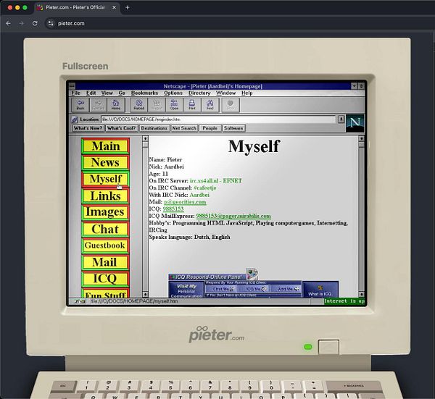Click the site information icon beside pieter.com
Viewport: 435px width, 399px height.
pyautogui.click(x=51, y=24)
